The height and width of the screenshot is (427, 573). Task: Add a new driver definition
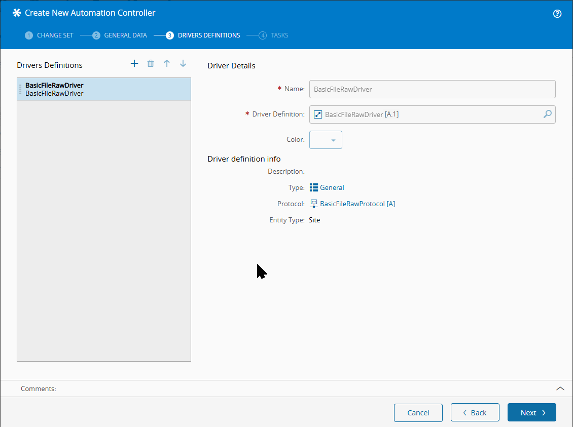coord(134,63)
